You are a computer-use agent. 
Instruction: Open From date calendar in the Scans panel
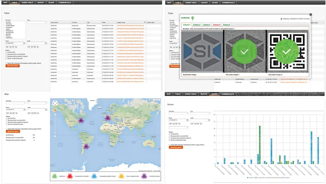[187, 120]
